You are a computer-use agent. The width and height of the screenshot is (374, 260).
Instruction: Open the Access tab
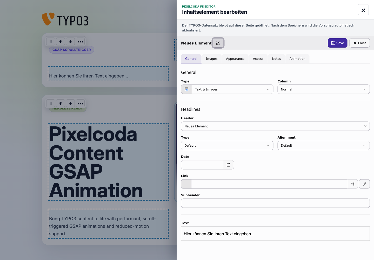click(x=258, y=58)
